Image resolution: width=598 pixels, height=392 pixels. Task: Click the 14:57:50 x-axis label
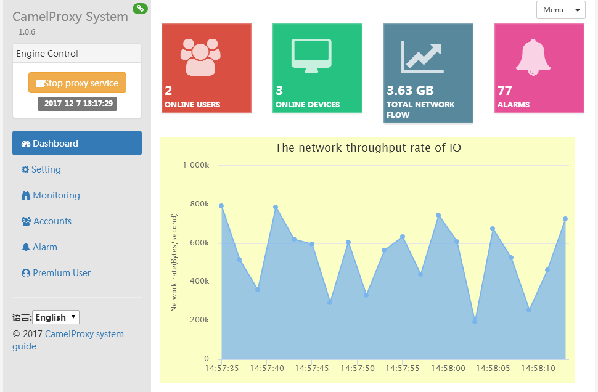point(358,369)
